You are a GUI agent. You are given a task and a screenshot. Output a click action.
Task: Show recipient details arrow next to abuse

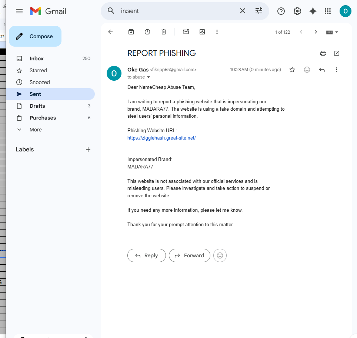pyautogui.click(x=149, y=77)
